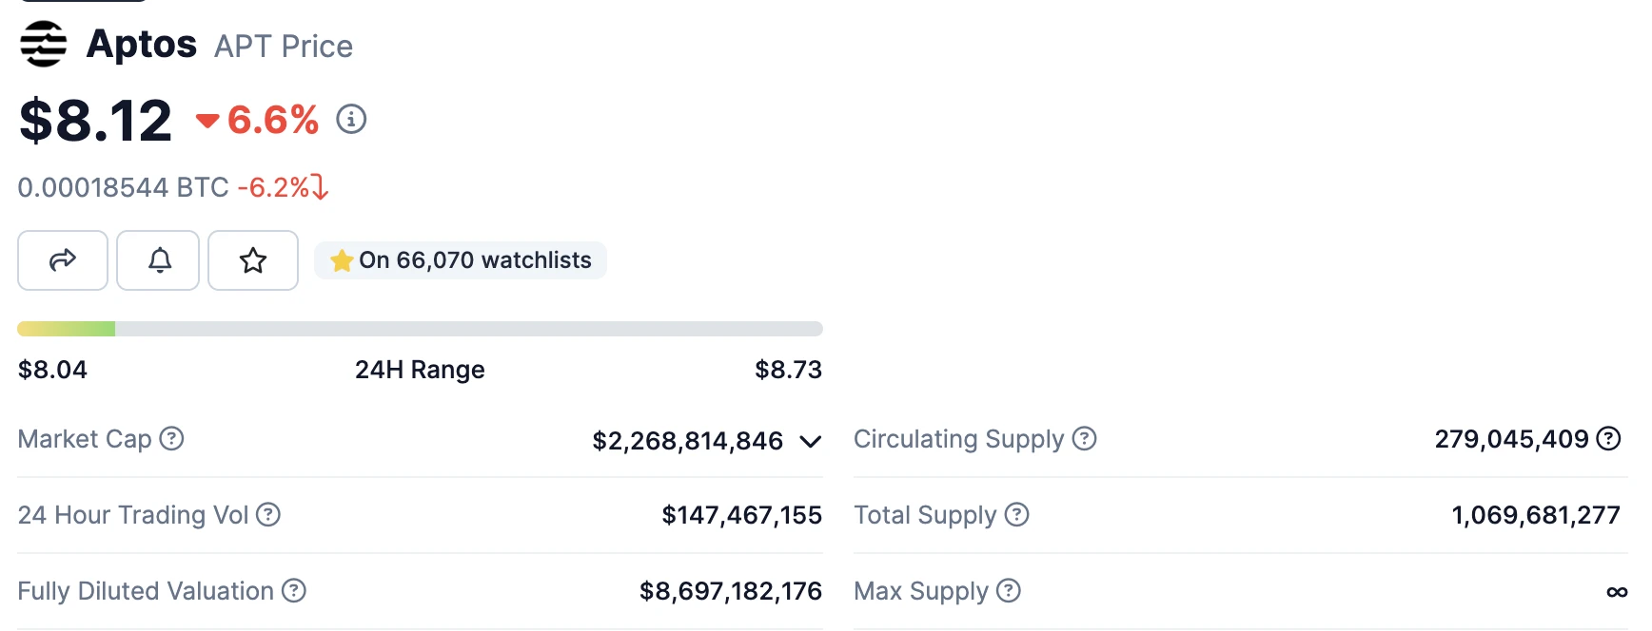Viewport: 1652px width, 631px height.
Task: Click the Total Supply help icon
Action: [x=1016, y=515]
